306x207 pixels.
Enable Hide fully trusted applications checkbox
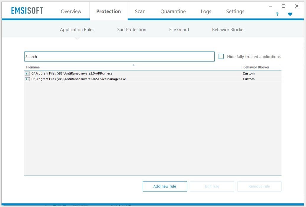click(221, 56)
